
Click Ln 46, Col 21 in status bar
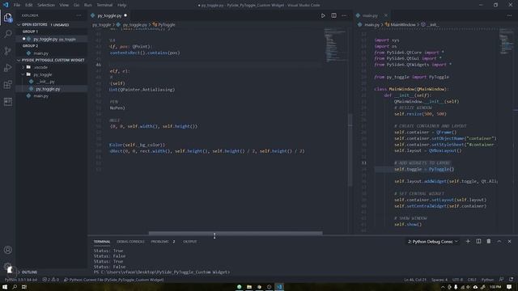(415, 280)
